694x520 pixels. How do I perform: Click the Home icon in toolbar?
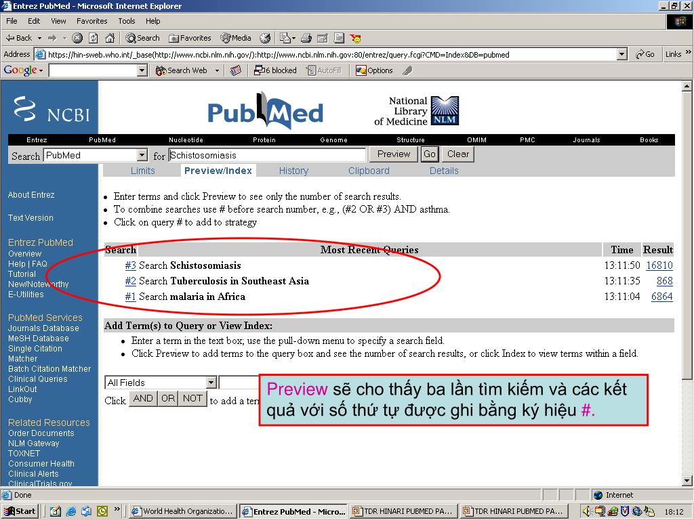pyautogui.click(x=110, y=38)
